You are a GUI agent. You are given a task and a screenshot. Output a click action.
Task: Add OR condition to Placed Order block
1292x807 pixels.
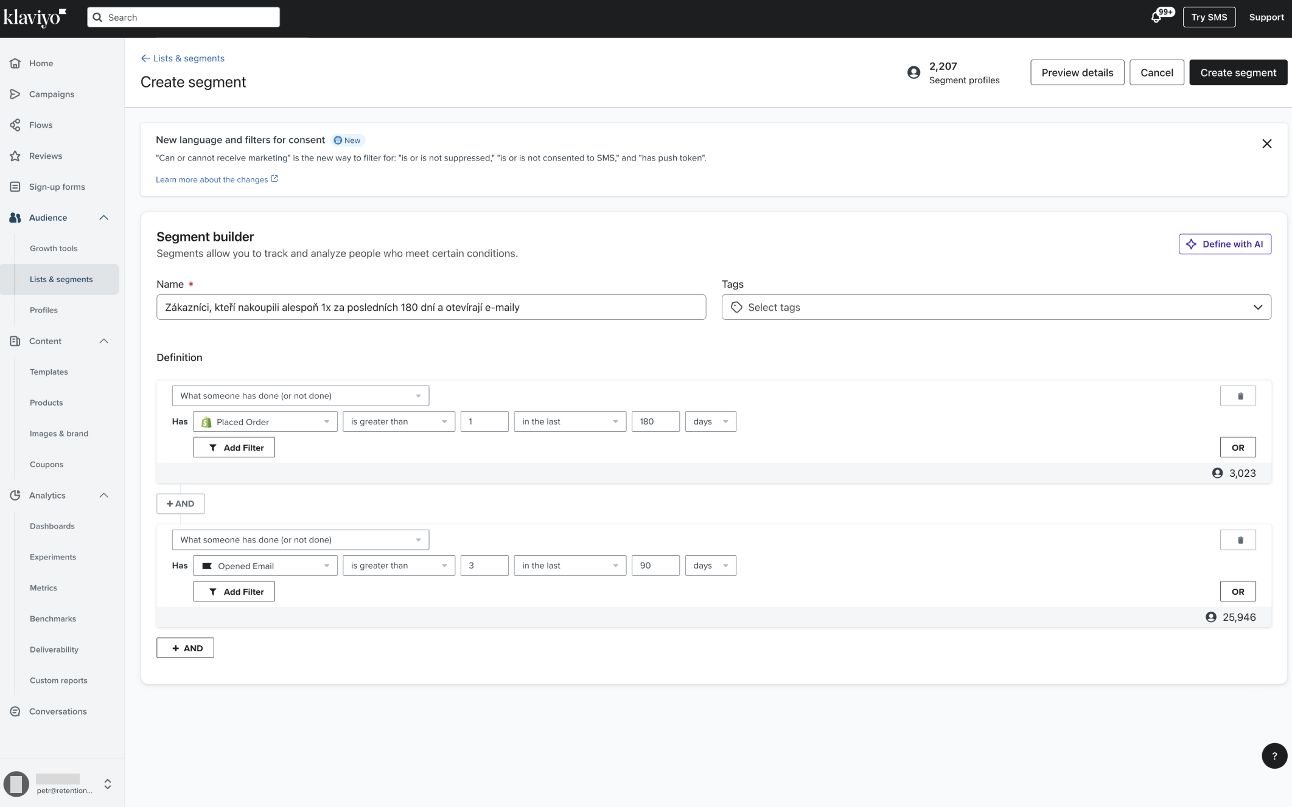tap(1238, 448)
